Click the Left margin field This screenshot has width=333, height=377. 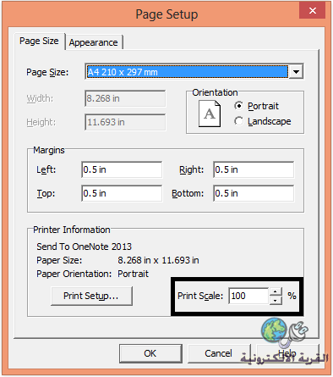pyautogui.click(x=122, y=169)
